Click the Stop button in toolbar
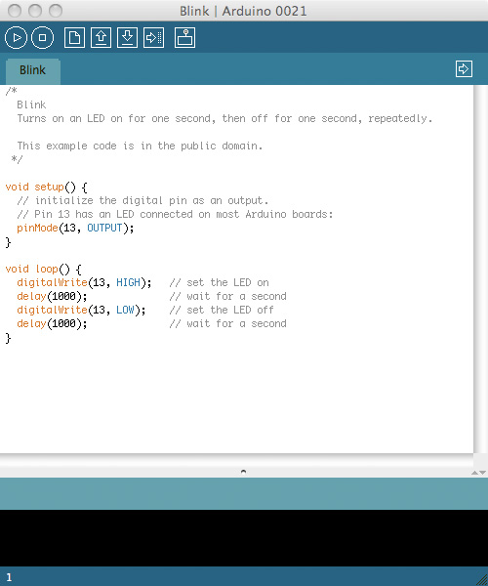488x586 pixels. (43, 38)
